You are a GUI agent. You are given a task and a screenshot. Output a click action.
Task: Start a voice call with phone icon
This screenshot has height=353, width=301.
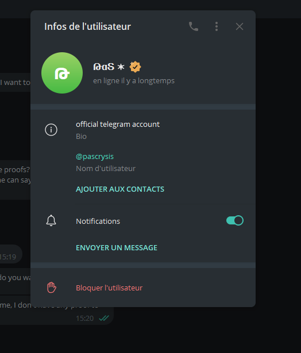(194, 26)
